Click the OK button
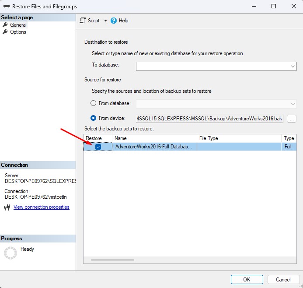The width and height of the screenshot is (303, 288). pos(247,280)
